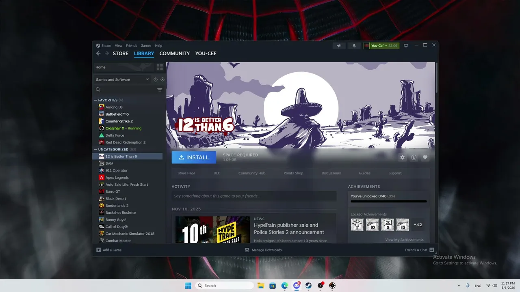Go forward with the Steam forward arrow
520x292 pixels.
(107, 54)
